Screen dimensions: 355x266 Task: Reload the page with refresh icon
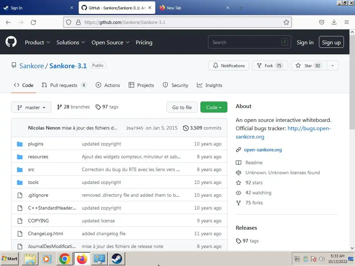click(33, 22)
